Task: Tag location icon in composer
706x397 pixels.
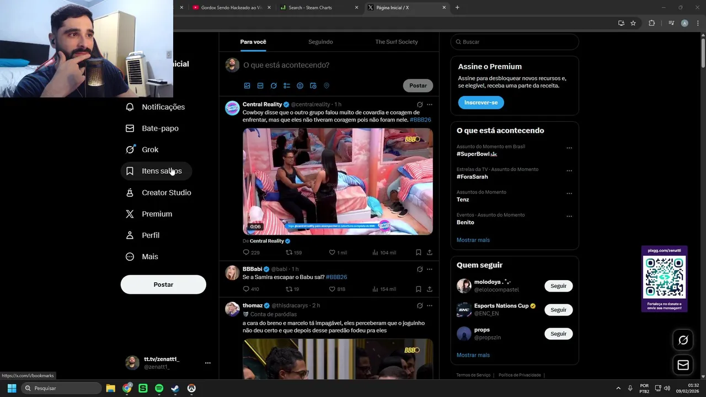Action: (327, 85)
